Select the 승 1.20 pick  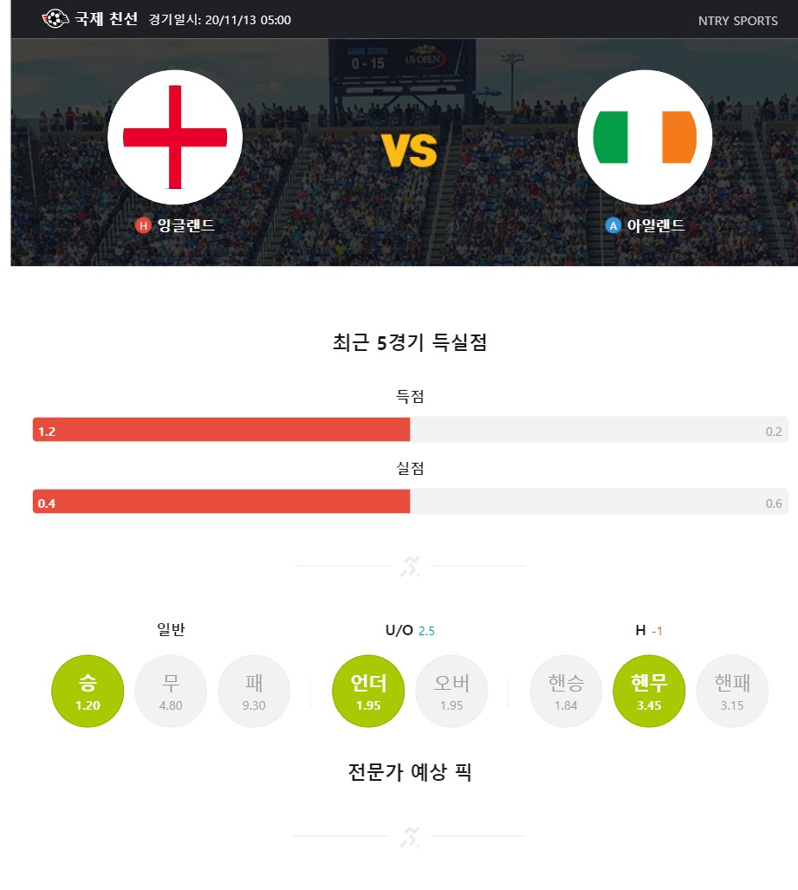pos(88,691)
